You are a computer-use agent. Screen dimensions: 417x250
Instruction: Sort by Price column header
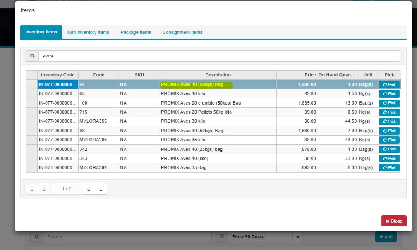(x=297, y=75)
